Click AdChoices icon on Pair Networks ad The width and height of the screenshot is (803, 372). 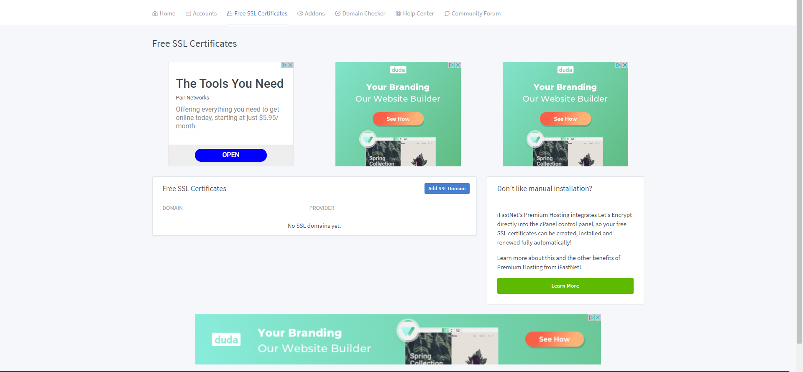pos(284,65)
